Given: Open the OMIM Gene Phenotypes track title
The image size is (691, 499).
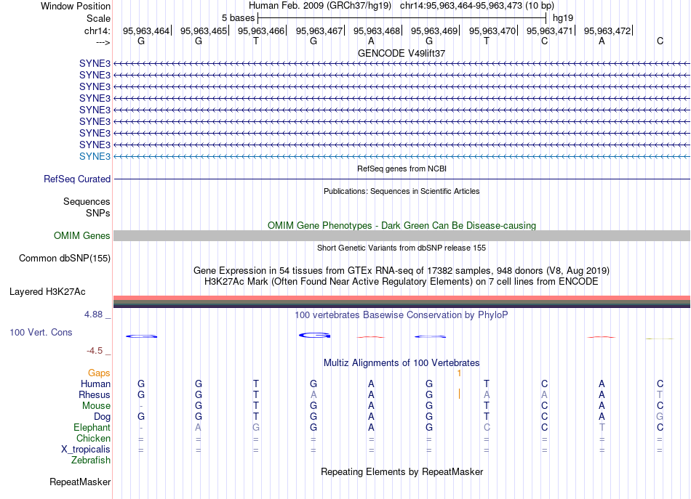Looking at the screenshot, I should pyautogui.click(x=402, y=225).
